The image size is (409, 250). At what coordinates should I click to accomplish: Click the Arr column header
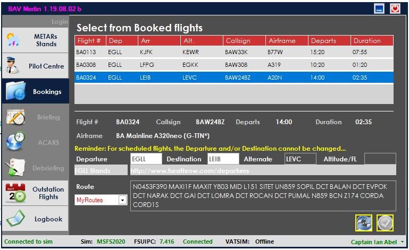tap(160, 41)
